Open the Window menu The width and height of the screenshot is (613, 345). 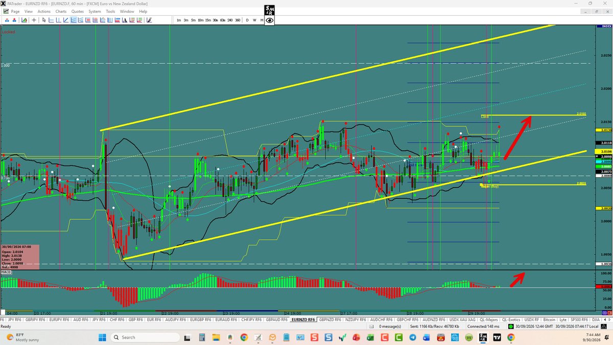(127, 11)
